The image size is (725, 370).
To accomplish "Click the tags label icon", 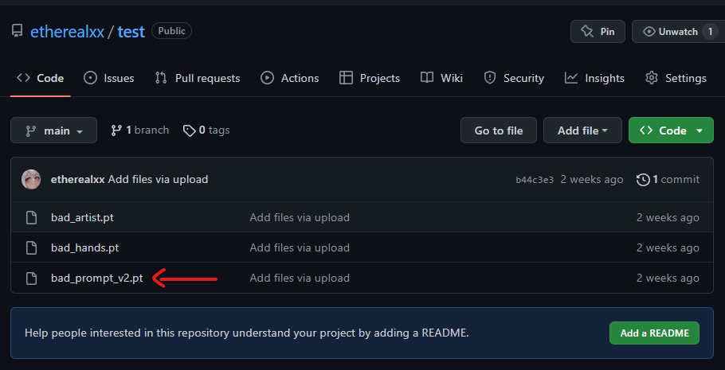I will [x=189, y=130].
